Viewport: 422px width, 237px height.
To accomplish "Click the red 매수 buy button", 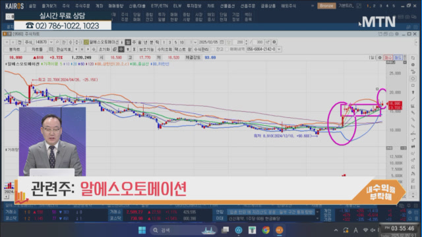I will pos(388,57).
